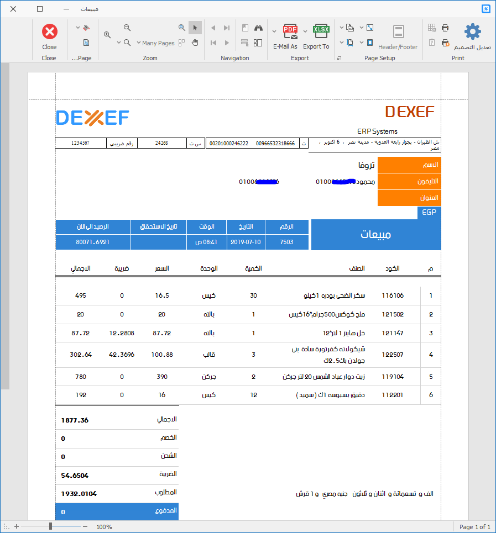496x533 pixels.
Task: Open تعديل التصميم design editor gear
Action: coord(473,36)
